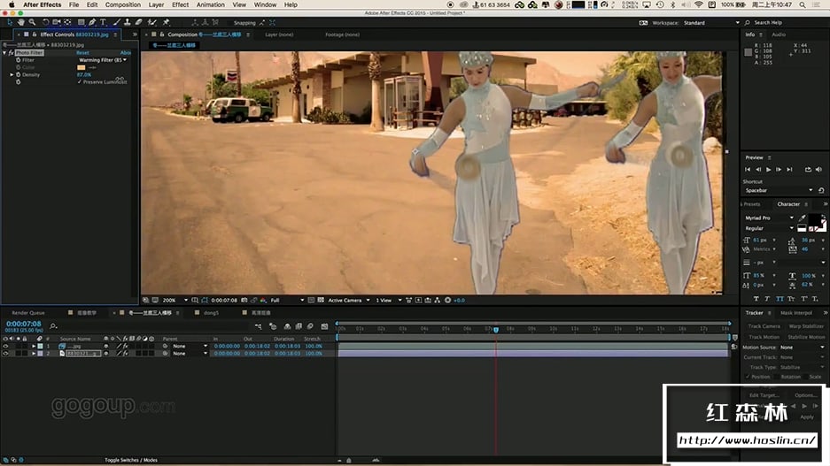Select the Hand tool

click(x=21, y=22)
